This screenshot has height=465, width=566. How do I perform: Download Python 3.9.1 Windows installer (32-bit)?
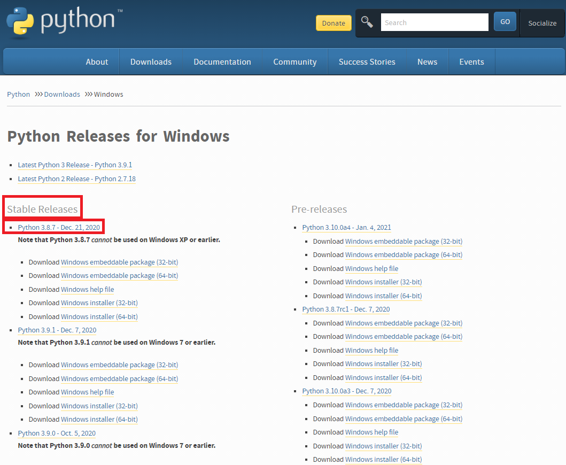pyautogui.click(x=99, y=406)
